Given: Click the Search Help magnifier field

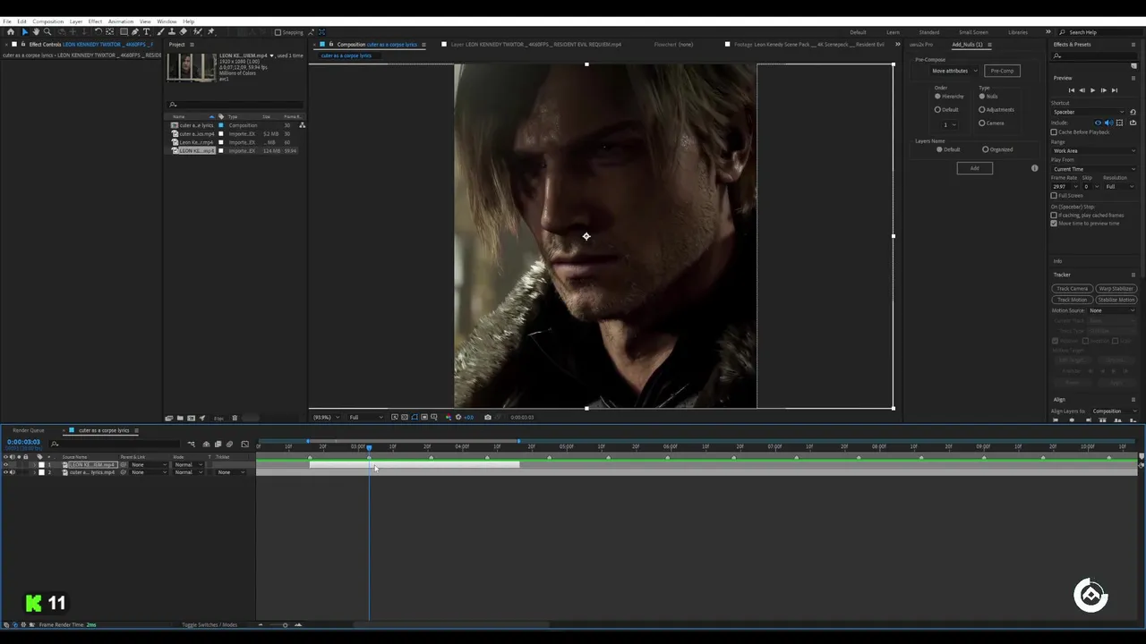Looking at the screenshot, I should [x=1097, y=32].
